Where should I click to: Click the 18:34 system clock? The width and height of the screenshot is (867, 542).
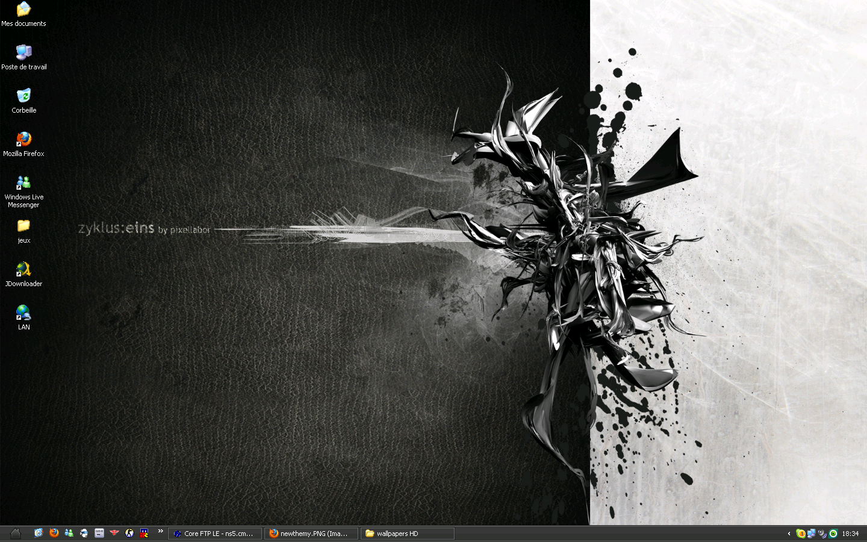click(x=850, y=534)
